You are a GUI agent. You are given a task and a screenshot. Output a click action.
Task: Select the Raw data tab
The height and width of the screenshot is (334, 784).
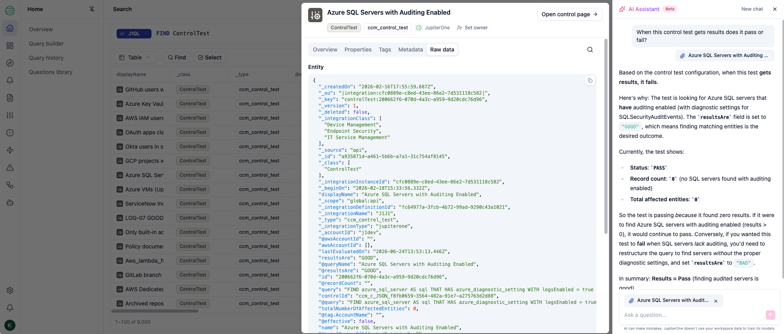442,50
